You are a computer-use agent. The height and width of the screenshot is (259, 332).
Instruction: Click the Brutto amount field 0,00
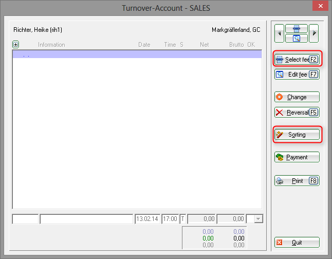tap(231, 219)
